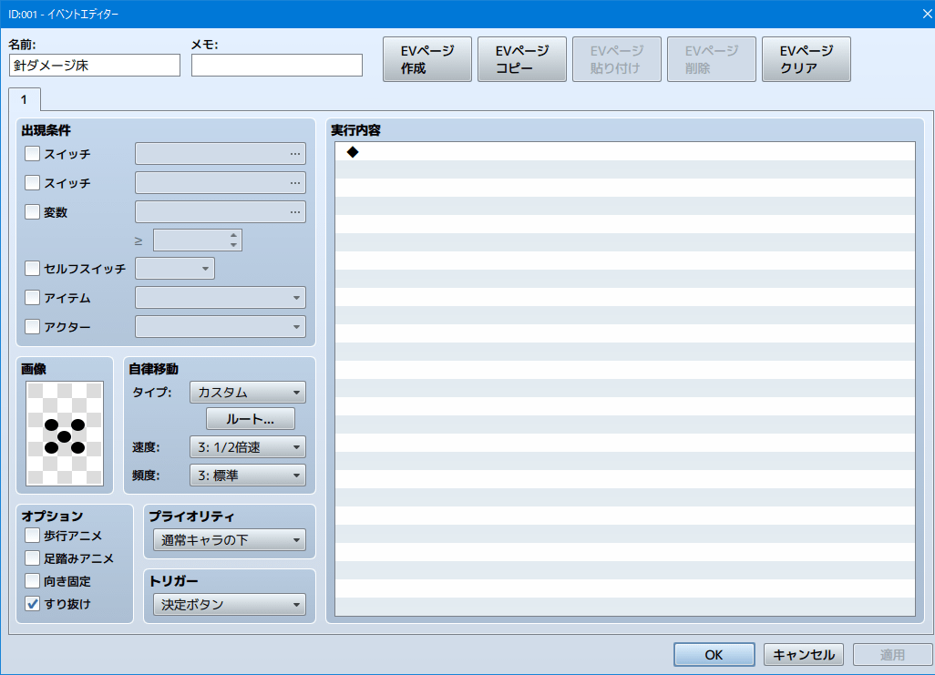Open the タイプ dropdown showing カスタム

pyautogui.click(x=247, y=393)
